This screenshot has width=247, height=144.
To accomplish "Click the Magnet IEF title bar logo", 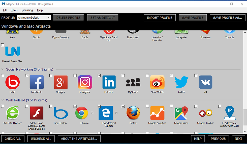I will 3,4.
